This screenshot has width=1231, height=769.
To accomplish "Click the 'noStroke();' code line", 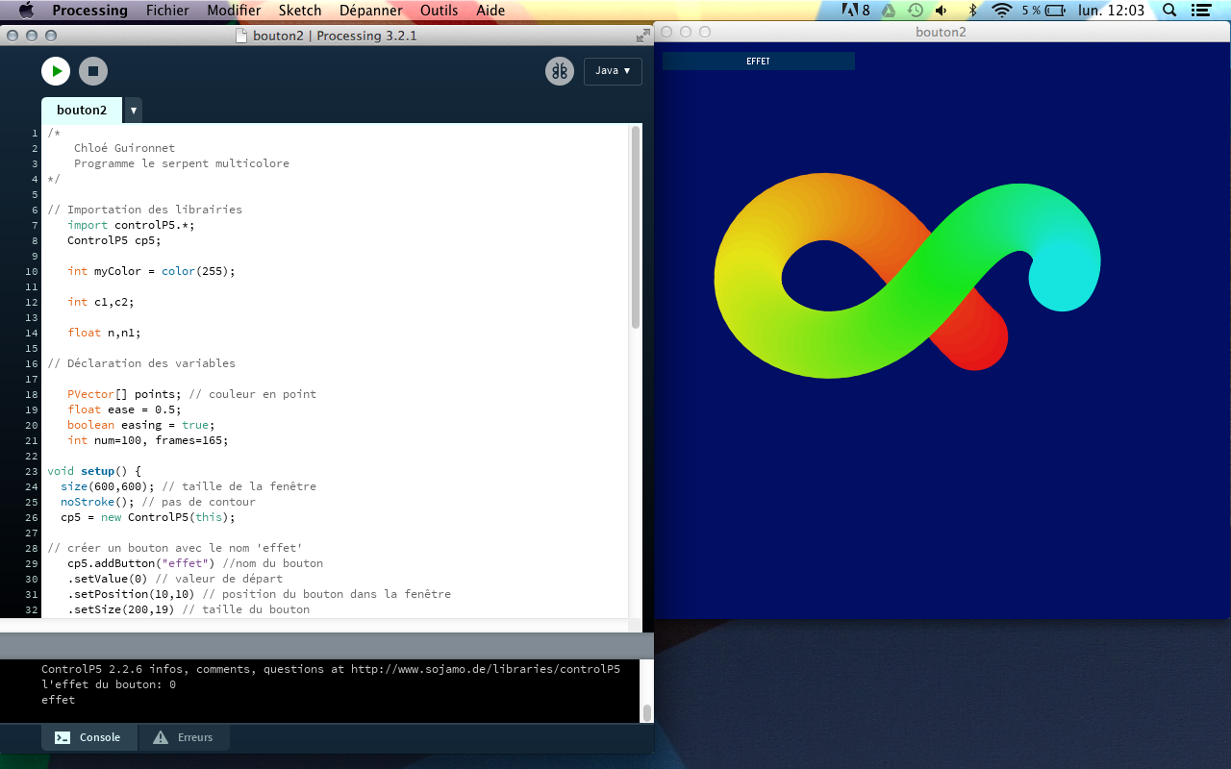I will click(97, 502).
